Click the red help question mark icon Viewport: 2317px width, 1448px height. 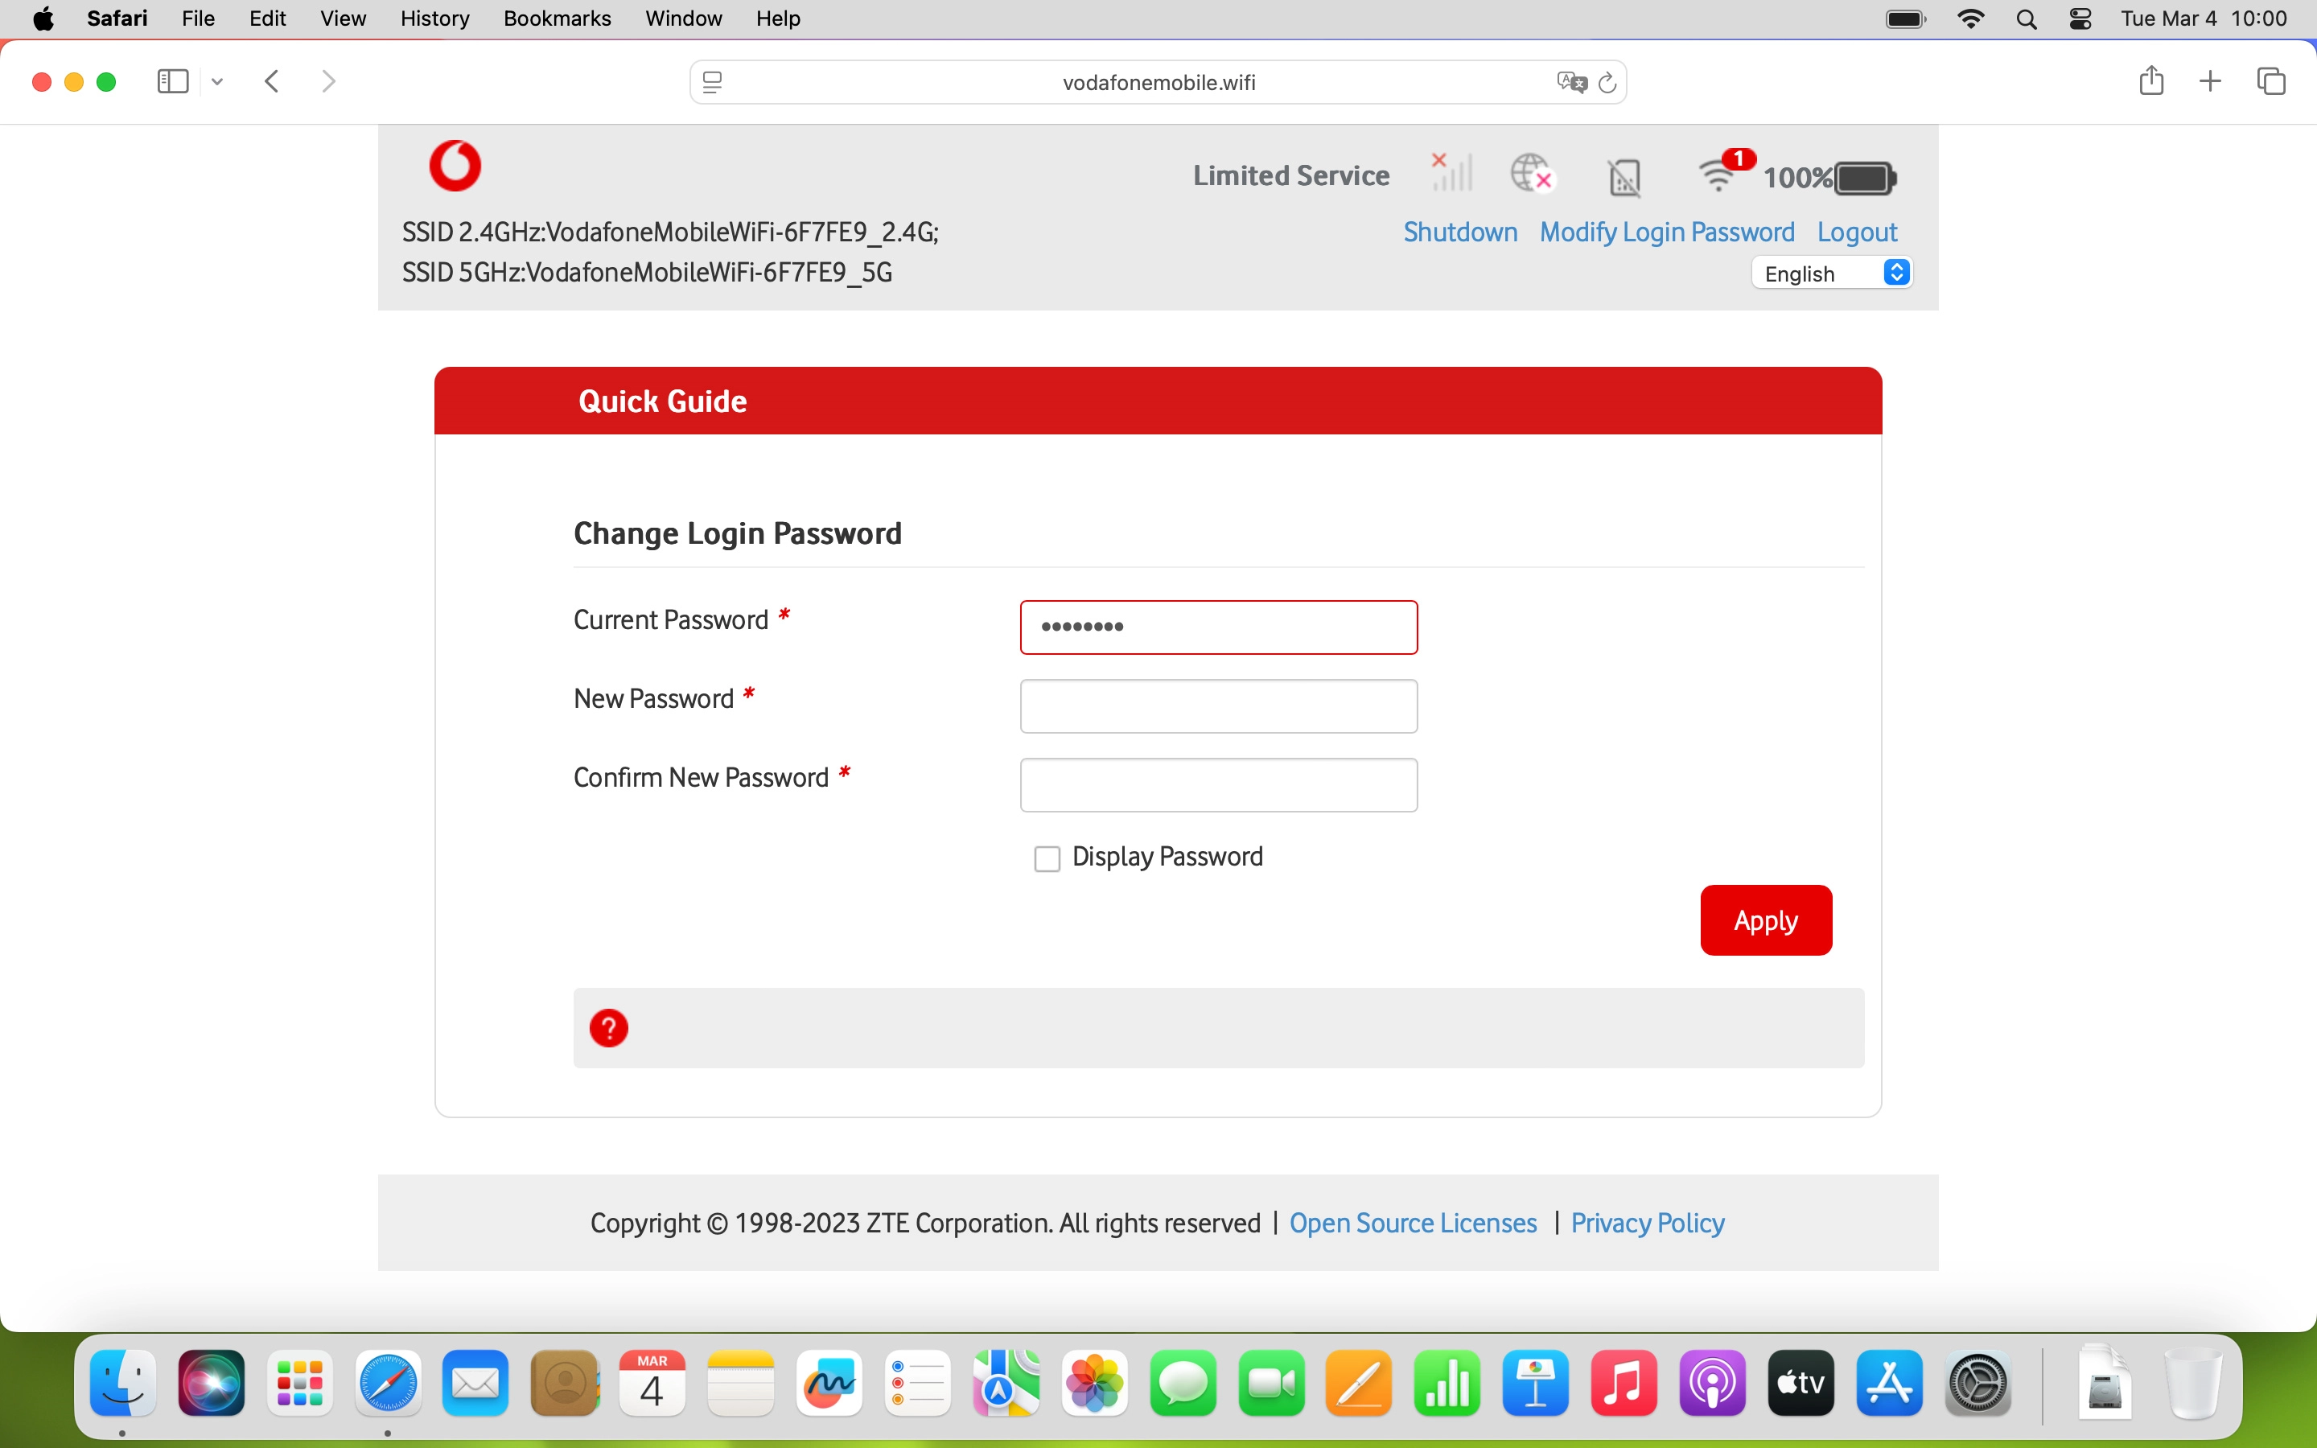point(609,1027)
